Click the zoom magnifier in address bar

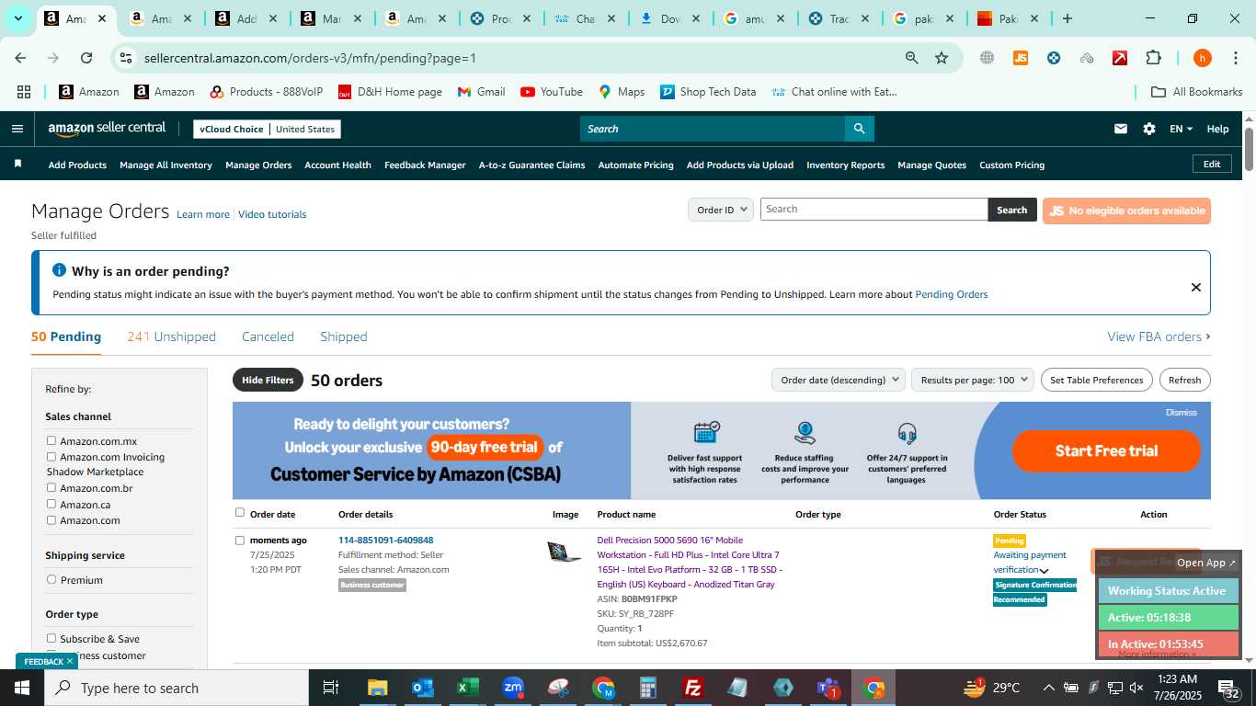click(911, 58)
